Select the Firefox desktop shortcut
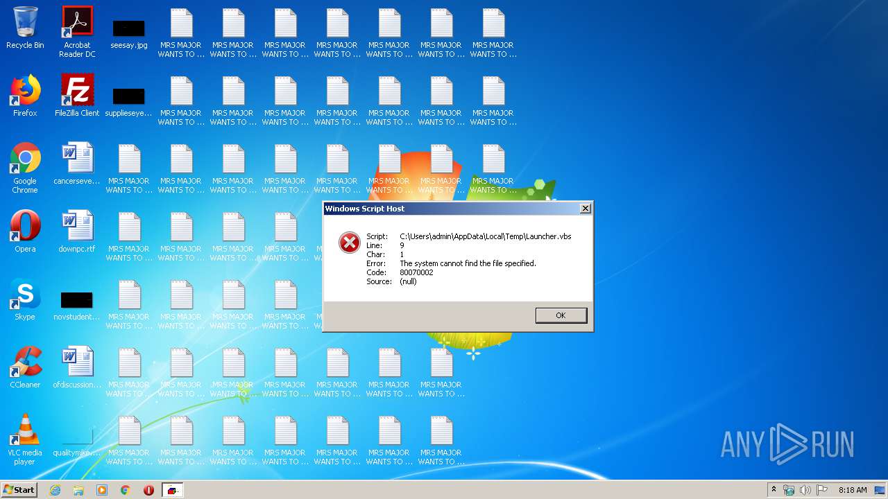This screenshot has width=888, height=499. [x=25, y=96]
